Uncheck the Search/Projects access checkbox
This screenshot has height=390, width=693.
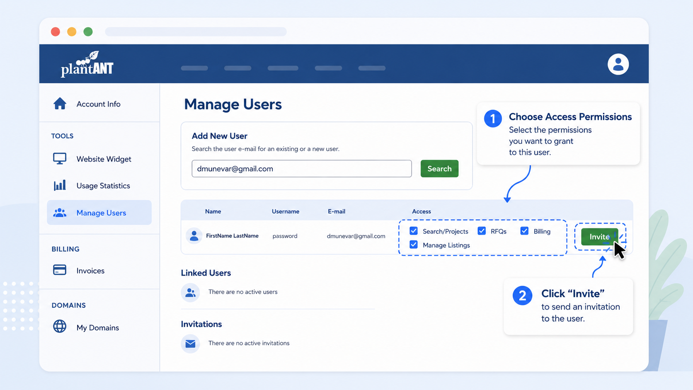coord(414,231)
